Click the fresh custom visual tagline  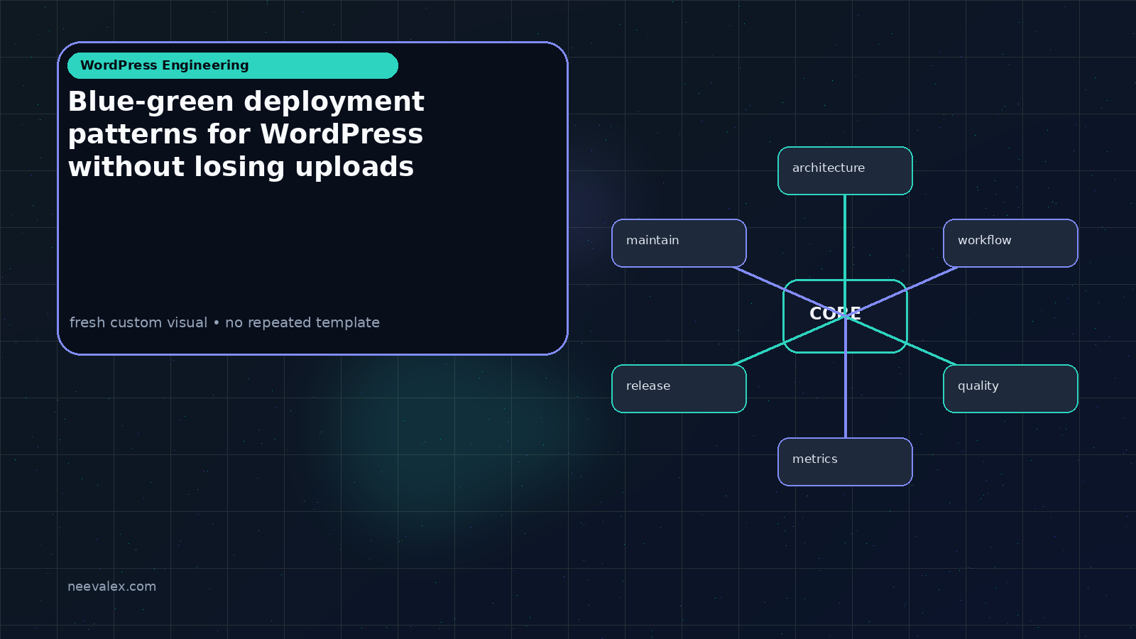coord(224,322)
